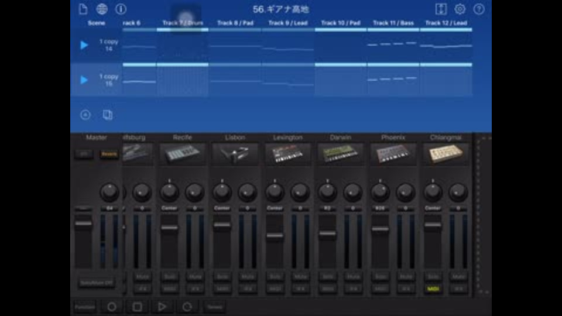Click the record circle transport button

(x=111, y=307)
